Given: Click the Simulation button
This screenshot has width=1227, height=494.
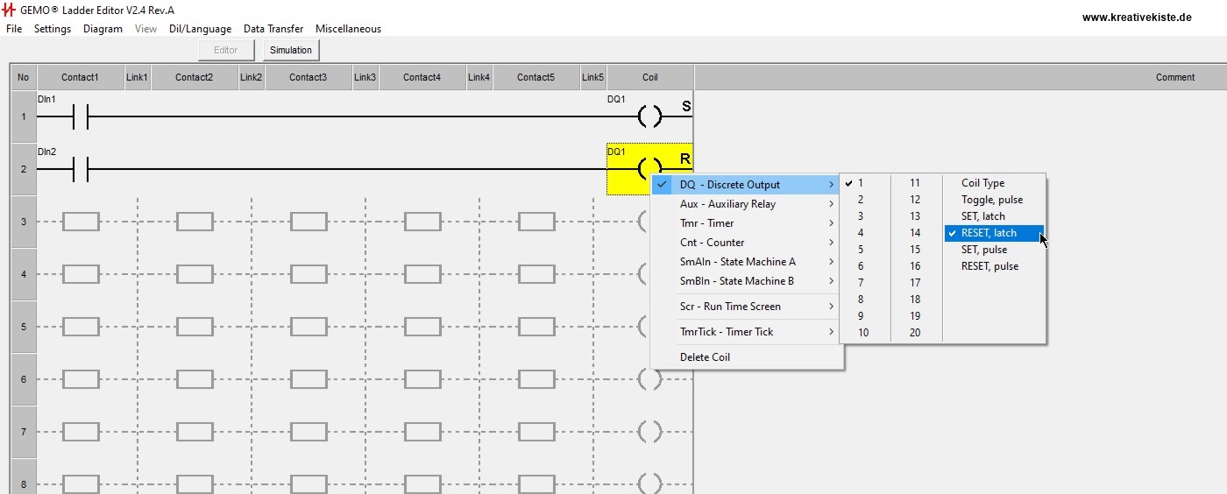Looking at the screenshot, I should 290,50.
